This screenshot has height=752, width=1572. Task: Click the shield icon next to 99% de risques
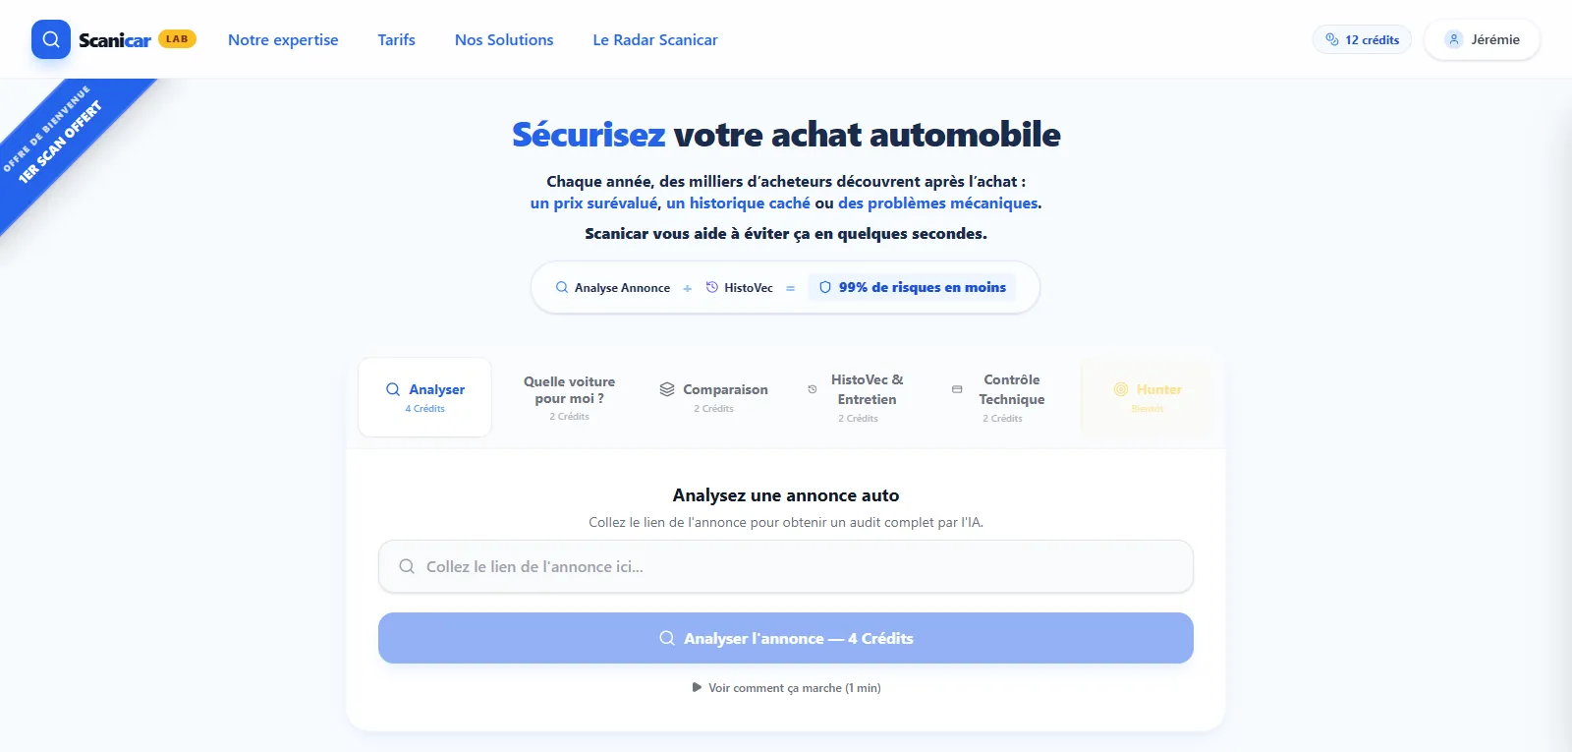824,286
